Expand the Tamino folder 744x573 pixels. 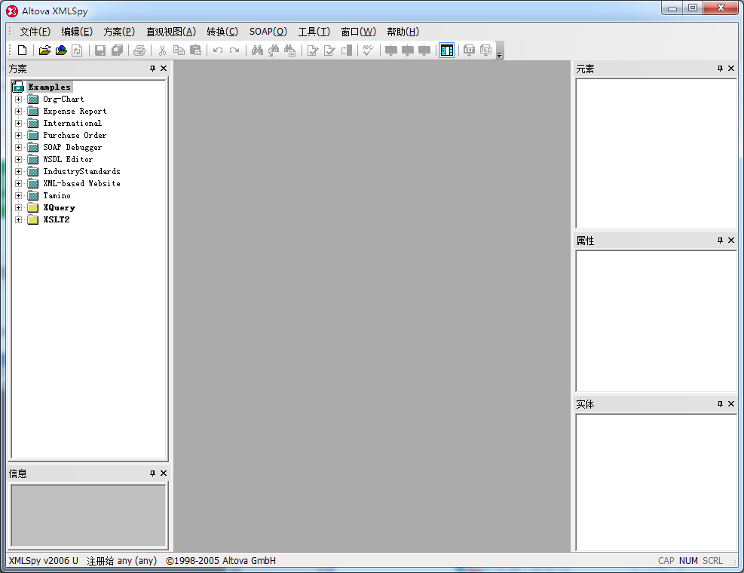pyautogui.click(x=19, y=195)
